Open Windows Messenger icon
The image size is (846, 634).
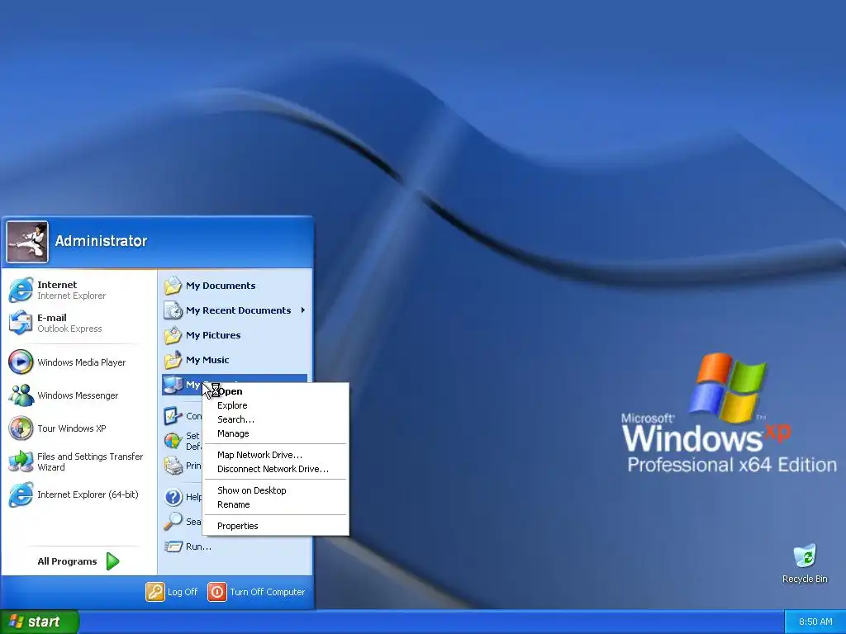(21, 395)
